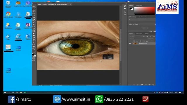Viewport: 187px width, 105px height.
Task: Select the History Brush tool
Action: [x=34, y=27]
